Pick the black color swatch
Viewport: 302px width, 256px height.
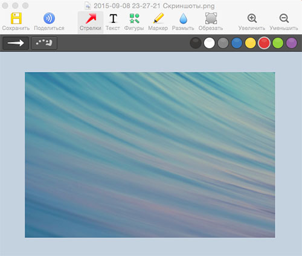[x=196, y=43]
